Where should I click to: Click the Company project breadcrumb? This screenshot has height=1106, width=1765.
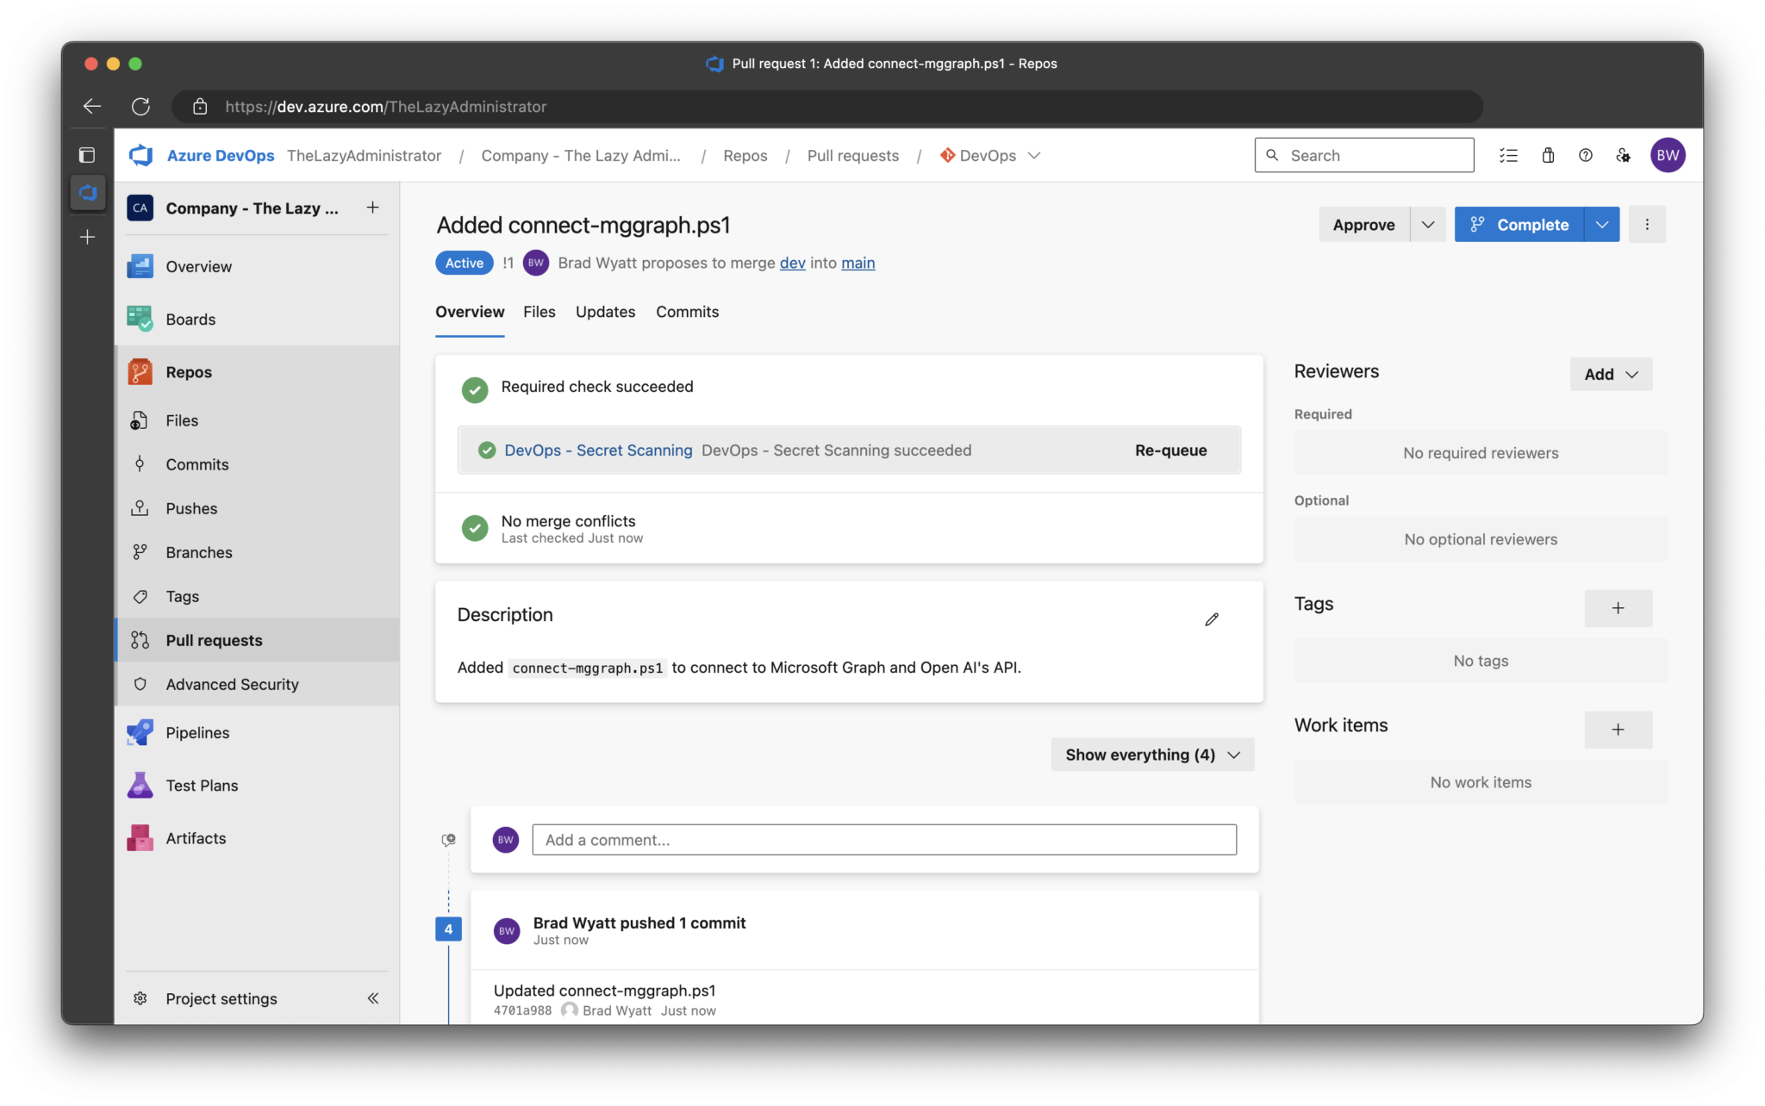coord(581,155)
